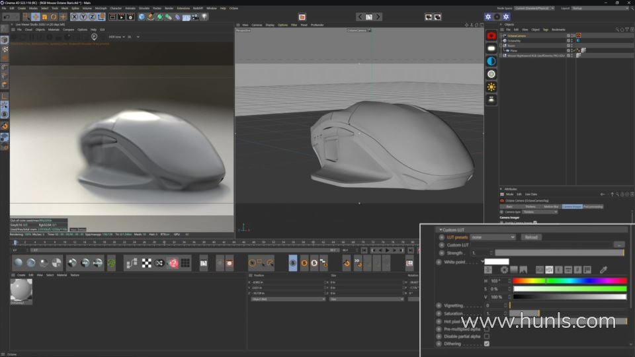This screenshot has height=357, width=635.
Task: Enable the Pre-multiplied alpha checkbox
Action: pos(487,329)
